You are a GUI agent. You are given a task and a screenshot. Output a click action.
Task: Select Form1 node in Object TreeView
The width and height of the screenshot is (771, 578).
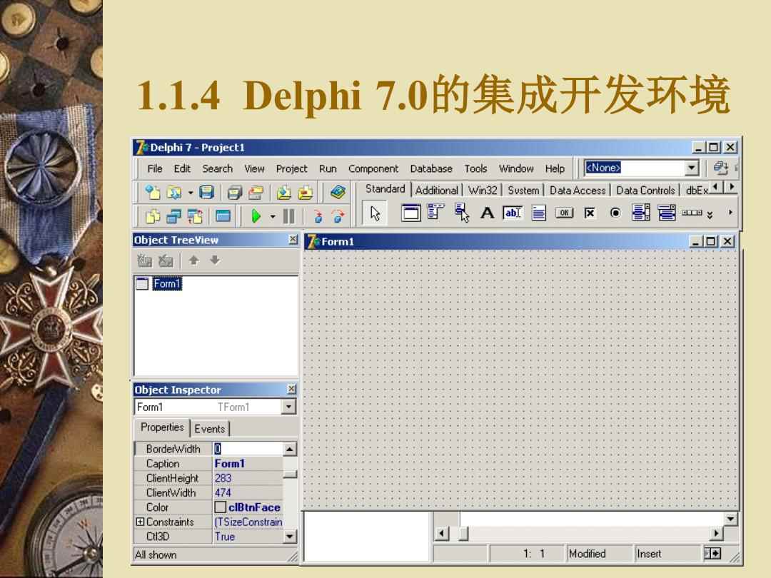pos(166,283)
